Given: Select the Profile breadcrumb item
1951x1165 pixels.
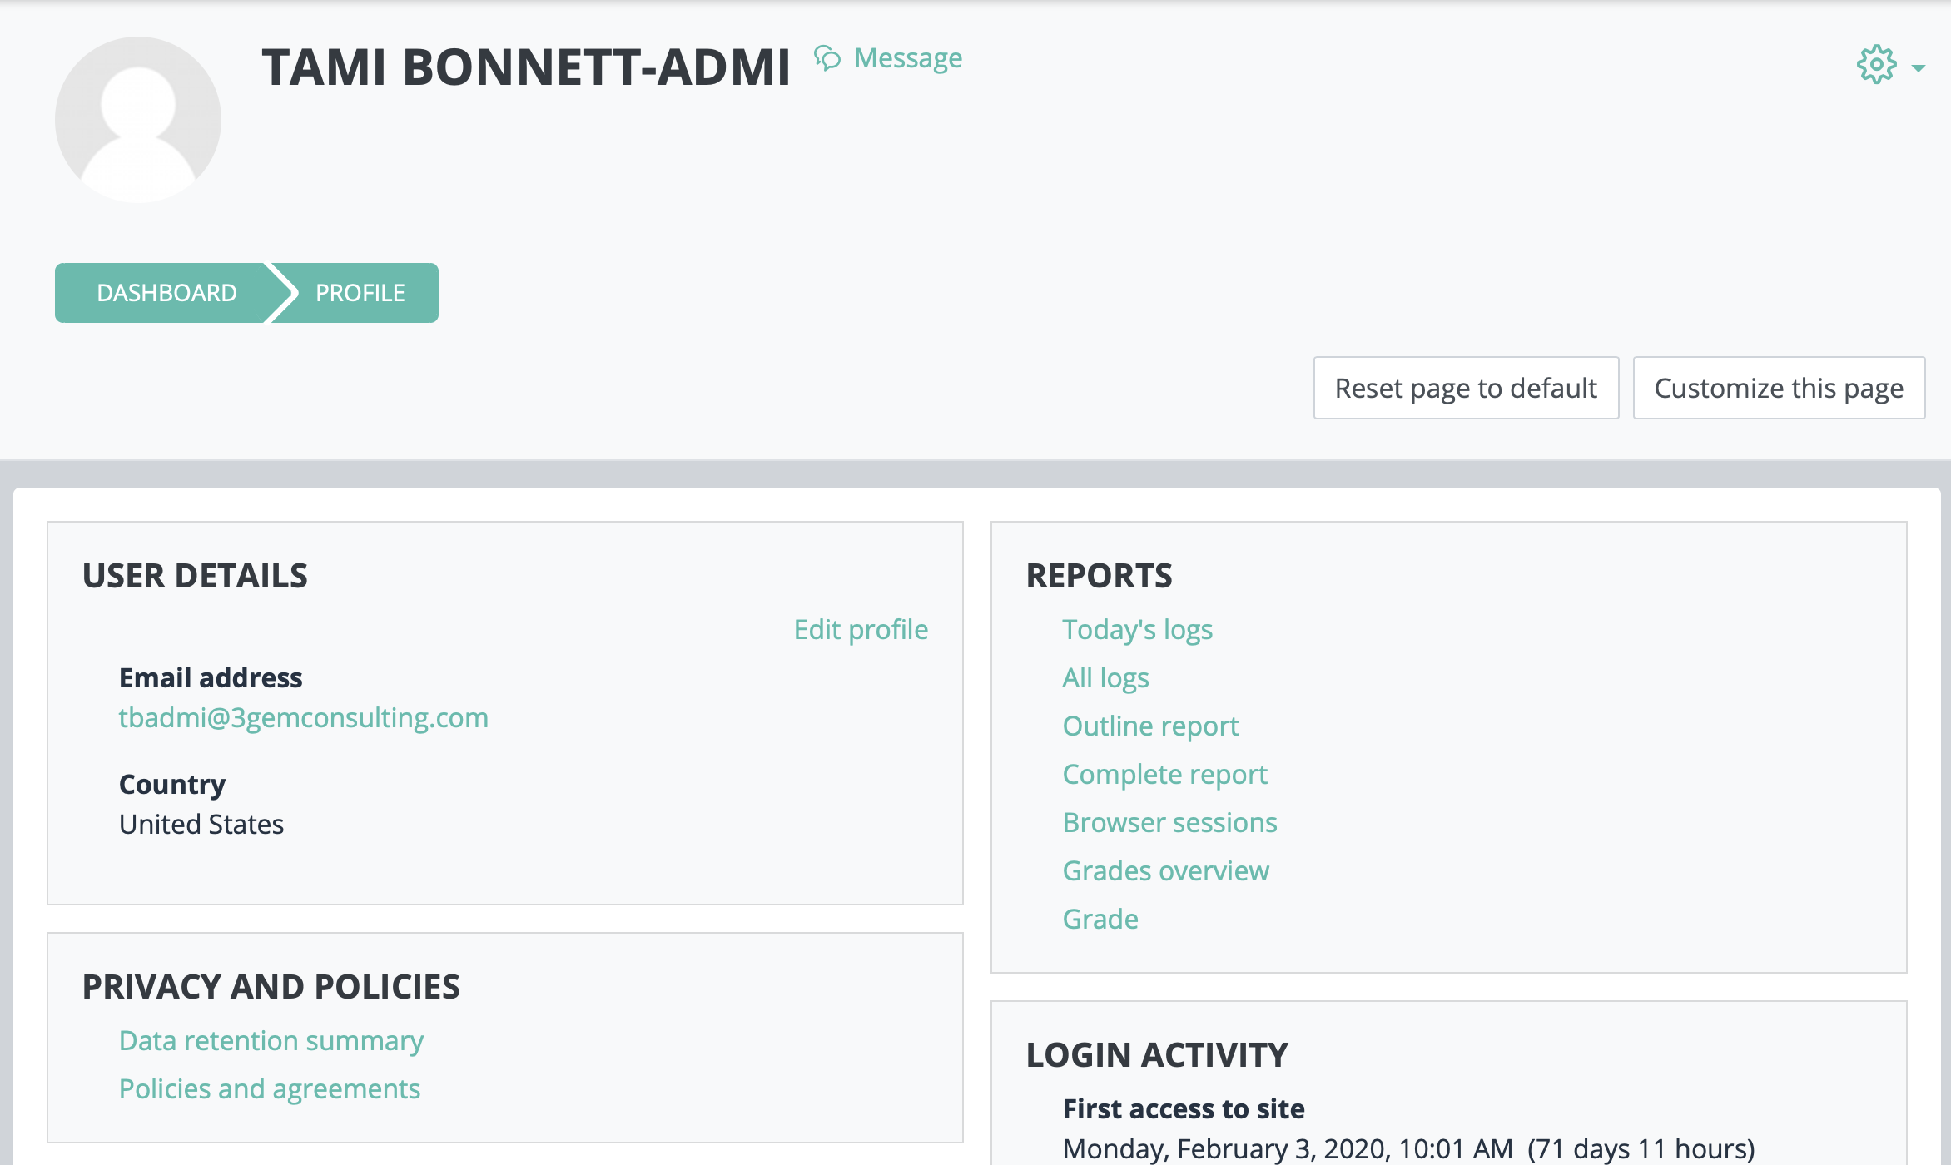Looking at the screenshot, I should click(x=358, y=292).
